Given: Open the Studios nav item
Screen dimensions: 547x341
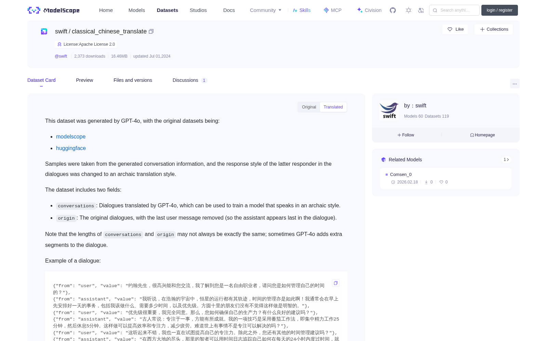Looking at the screenshot, I should point(198,10).
